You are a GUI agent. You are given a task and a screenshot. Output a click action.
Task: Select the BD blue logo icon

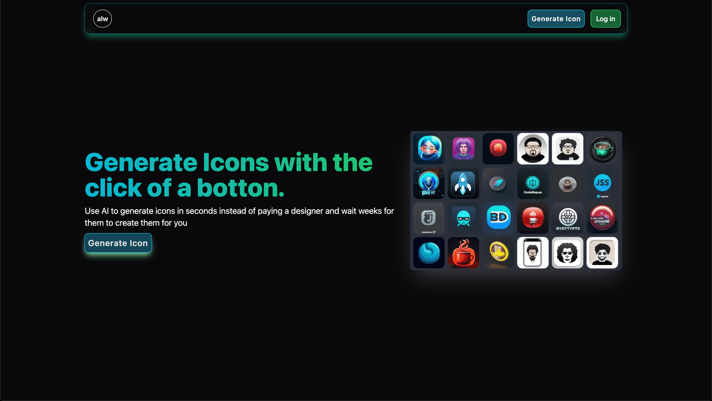[498, 218]
